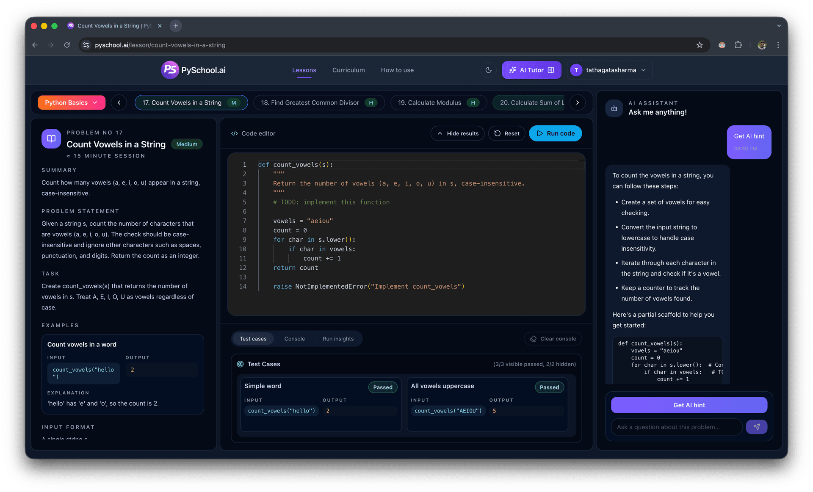Reload the browser page
This screenshot has width=813, height=492.
pos(67,45)
